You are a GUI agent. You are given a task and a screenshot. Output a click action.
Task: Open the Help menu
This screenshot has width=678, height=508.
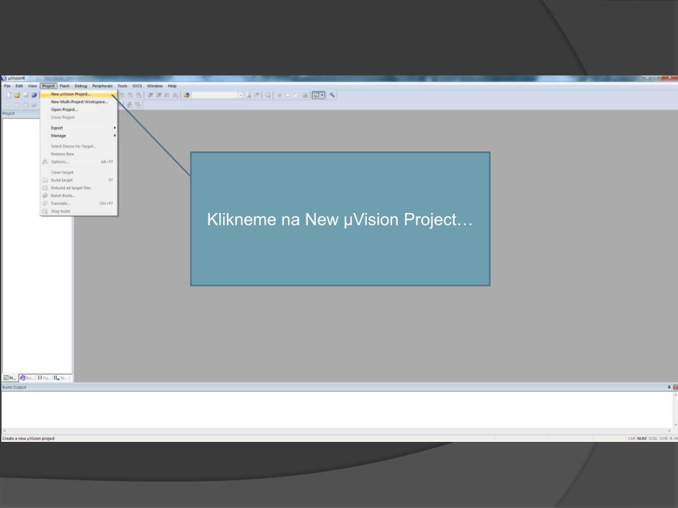(x=172, y=86)
